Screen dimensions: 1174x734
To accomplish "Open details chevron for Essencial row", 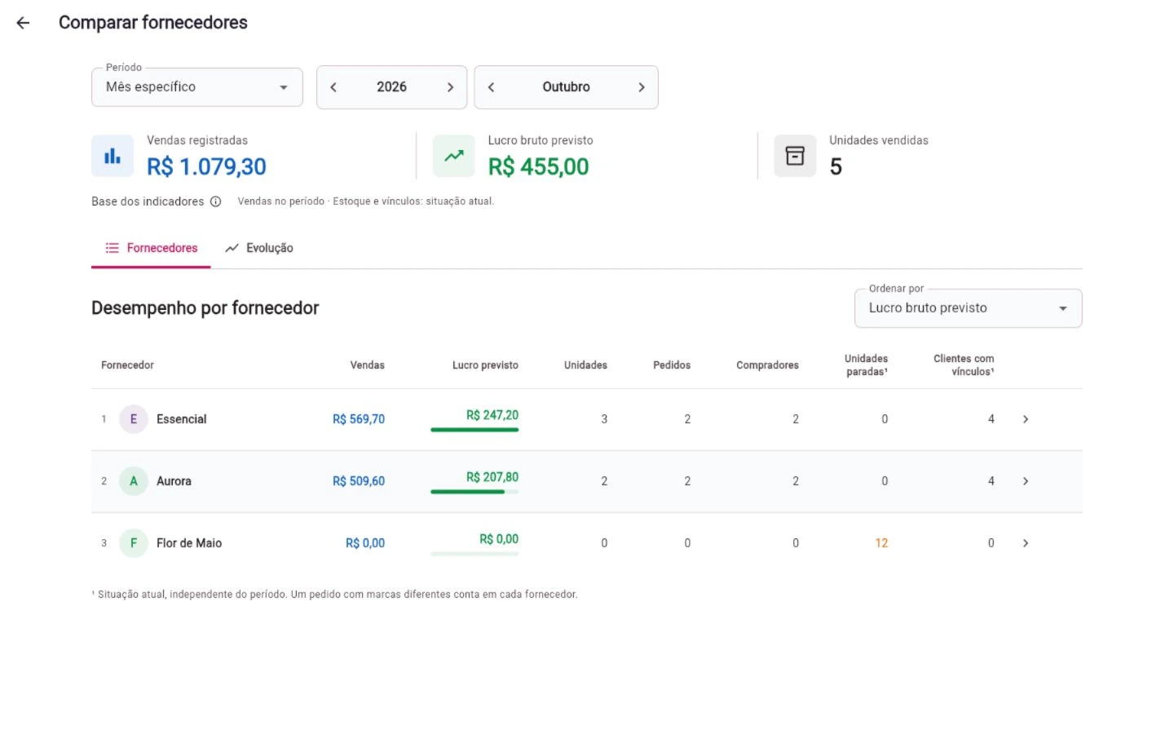I will 1026,419.
